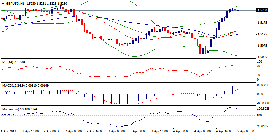Click the 1.5175 price axis label

click(x=262, y=23)
